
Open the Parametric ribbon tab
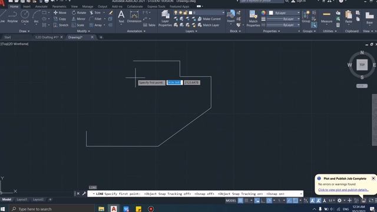tap(59, 6)
